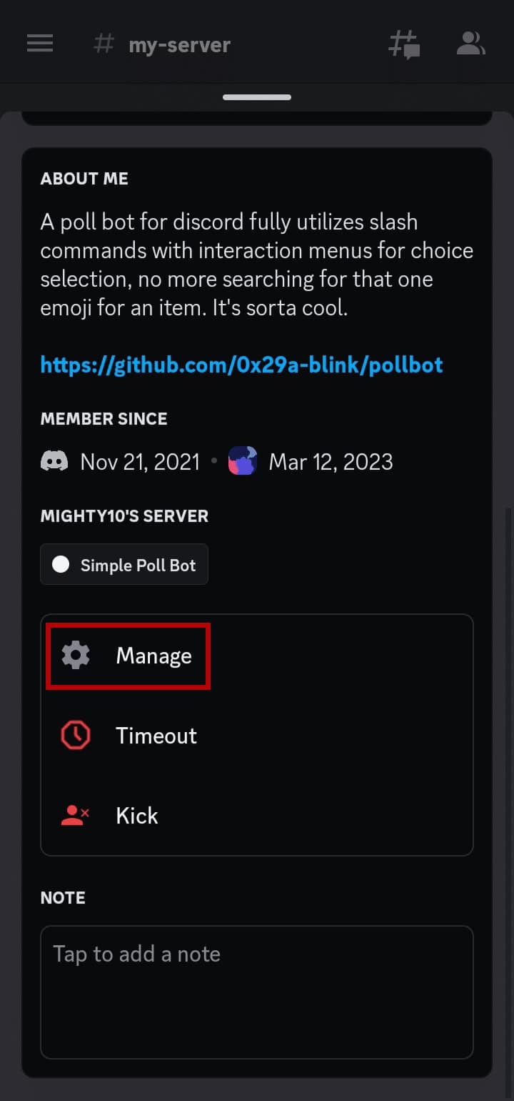Tap the channel hash icon before my-server

point(104,43)
